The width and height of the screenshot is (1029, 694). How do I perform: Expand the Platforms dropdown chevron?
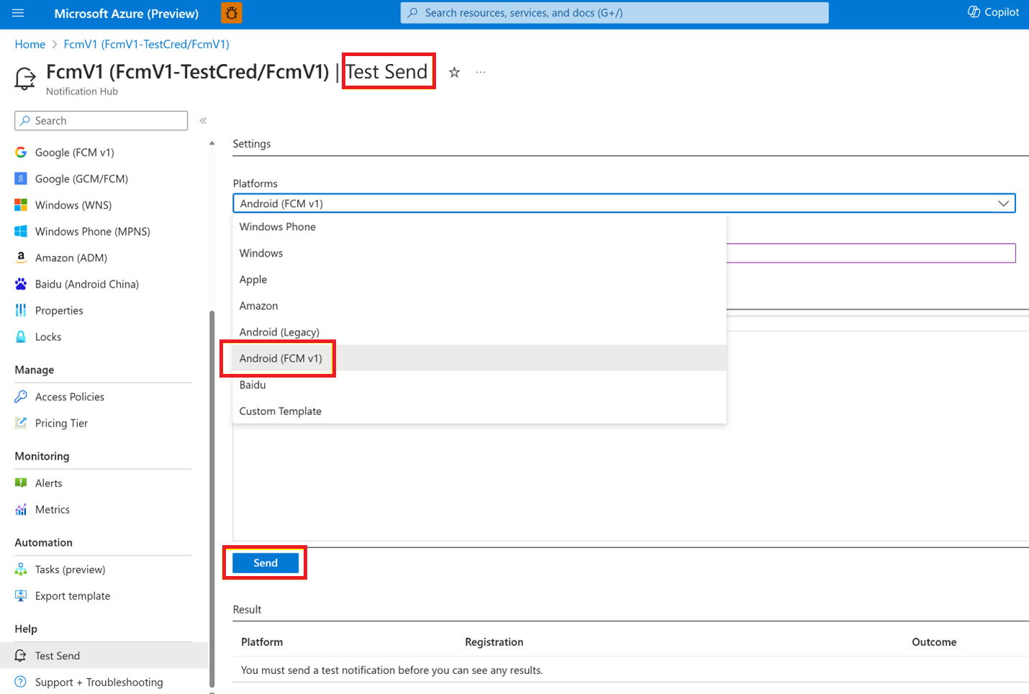tap(1003, 204)
